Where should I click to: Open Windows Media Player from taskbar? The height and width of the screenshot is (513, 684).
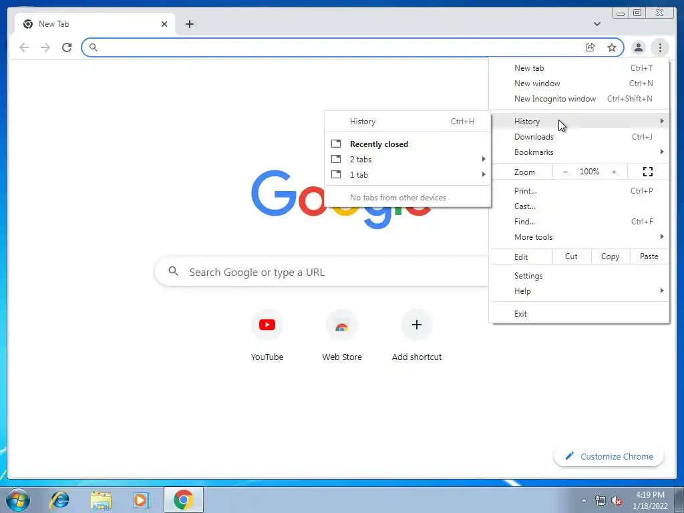tap(141, 500)
